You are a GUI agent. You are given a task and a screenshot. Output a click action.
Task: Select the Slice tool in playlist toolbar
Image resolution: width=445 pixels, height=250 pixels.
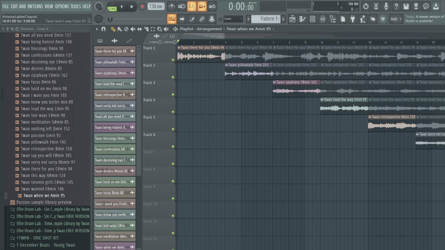coord(146,29)
